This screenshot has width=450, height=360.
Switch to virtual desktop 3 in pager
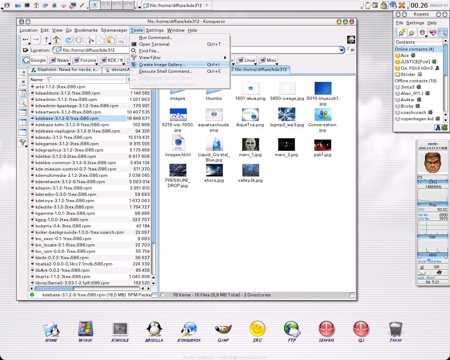click(117, 5)
